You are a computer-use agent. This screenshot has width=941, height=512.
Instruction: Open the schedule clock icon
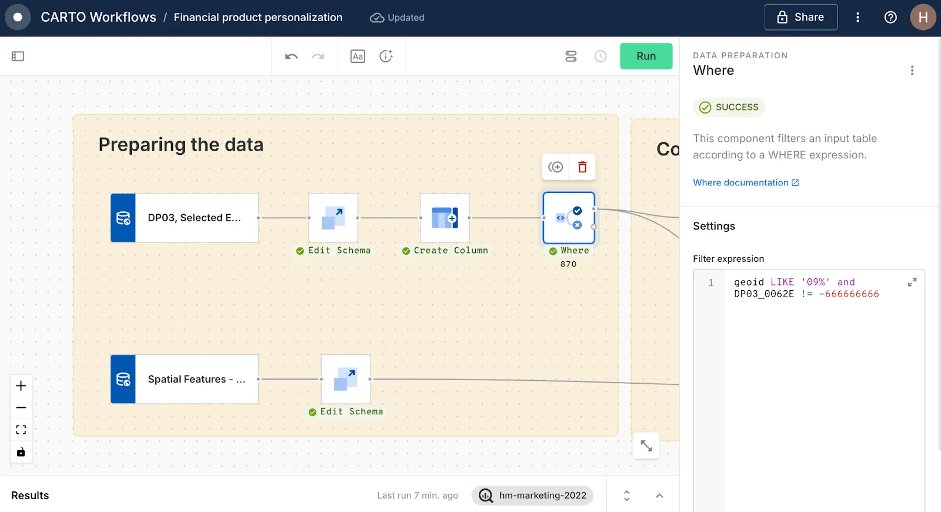pos(600,56)
